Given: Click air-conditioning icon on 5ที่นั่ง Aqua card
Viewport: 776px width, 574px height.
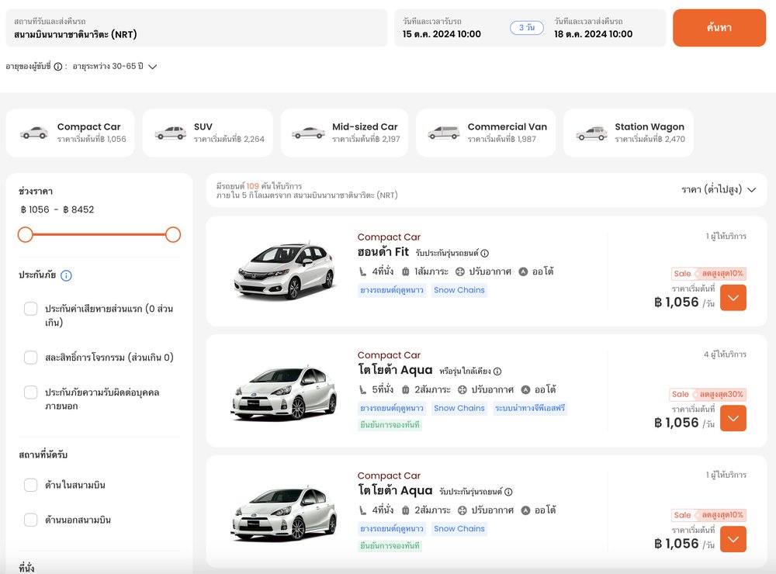Looking at the screenshot, I should 462,390.
